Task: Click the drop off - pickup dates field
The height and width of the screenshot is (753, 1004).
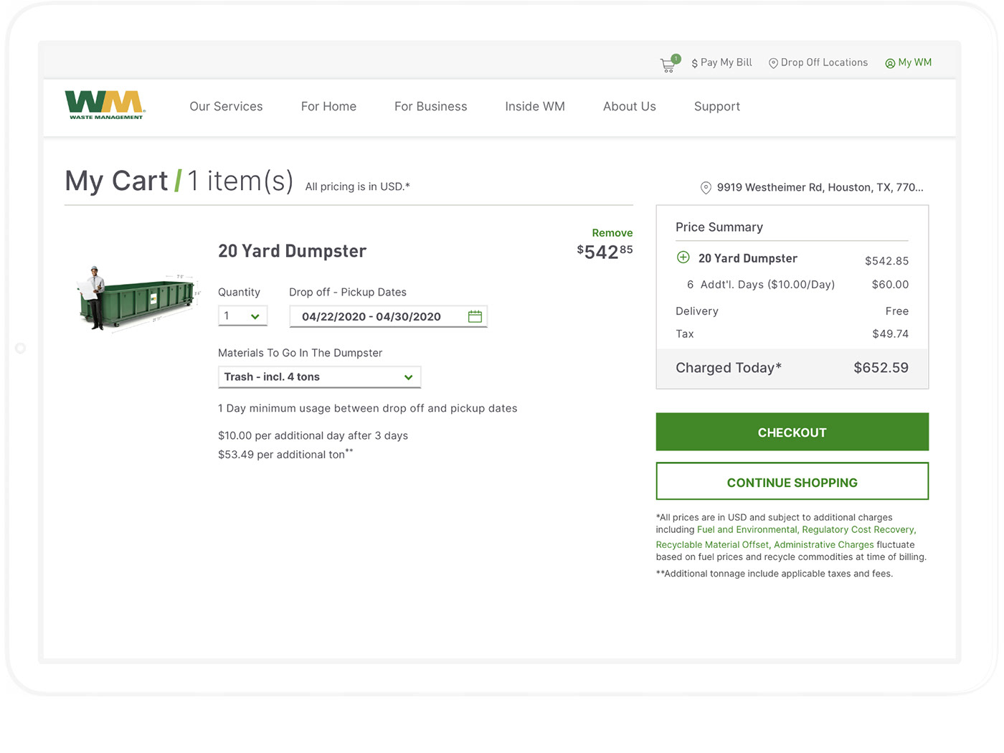Action: point(388,316)
